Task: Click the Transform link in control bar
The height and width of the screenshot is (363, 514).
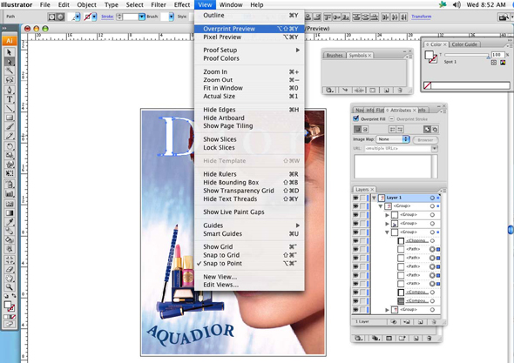Action: click(422, 17)
